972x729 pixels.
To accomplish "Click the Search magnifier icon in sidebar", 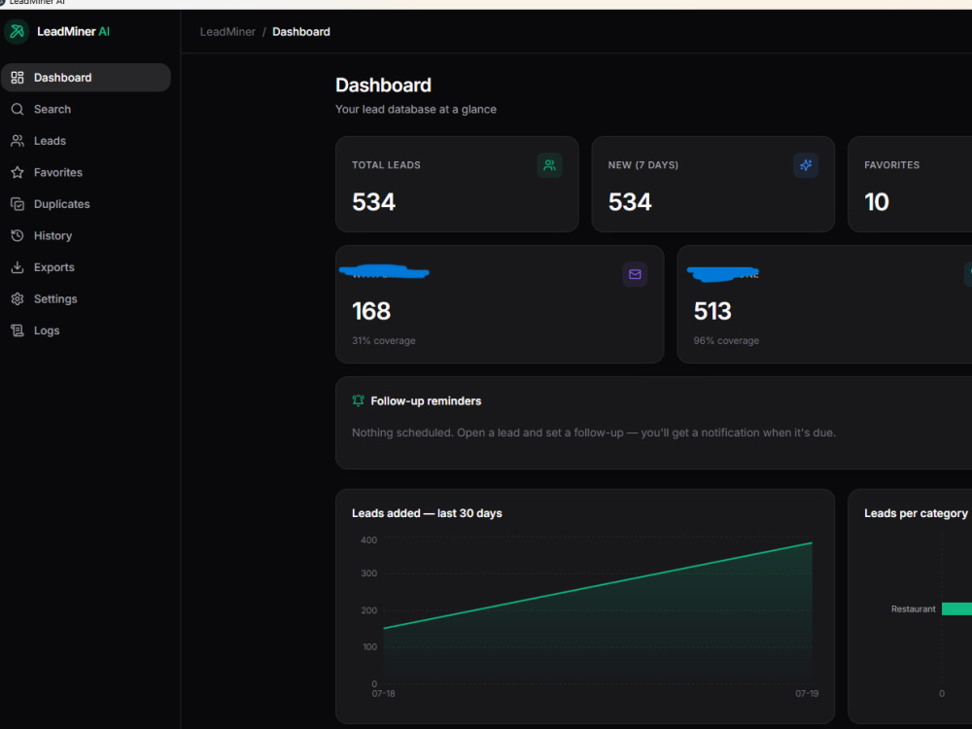I will 17,109.
